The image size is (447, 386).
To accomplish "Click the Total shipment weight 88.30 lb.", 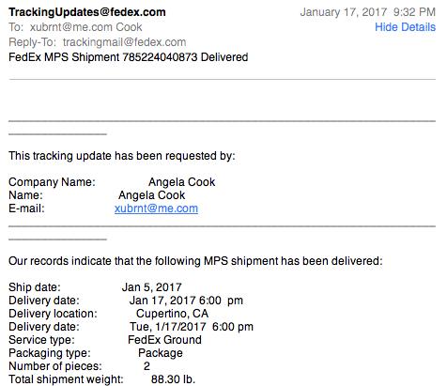I will (x=173, y=379).
